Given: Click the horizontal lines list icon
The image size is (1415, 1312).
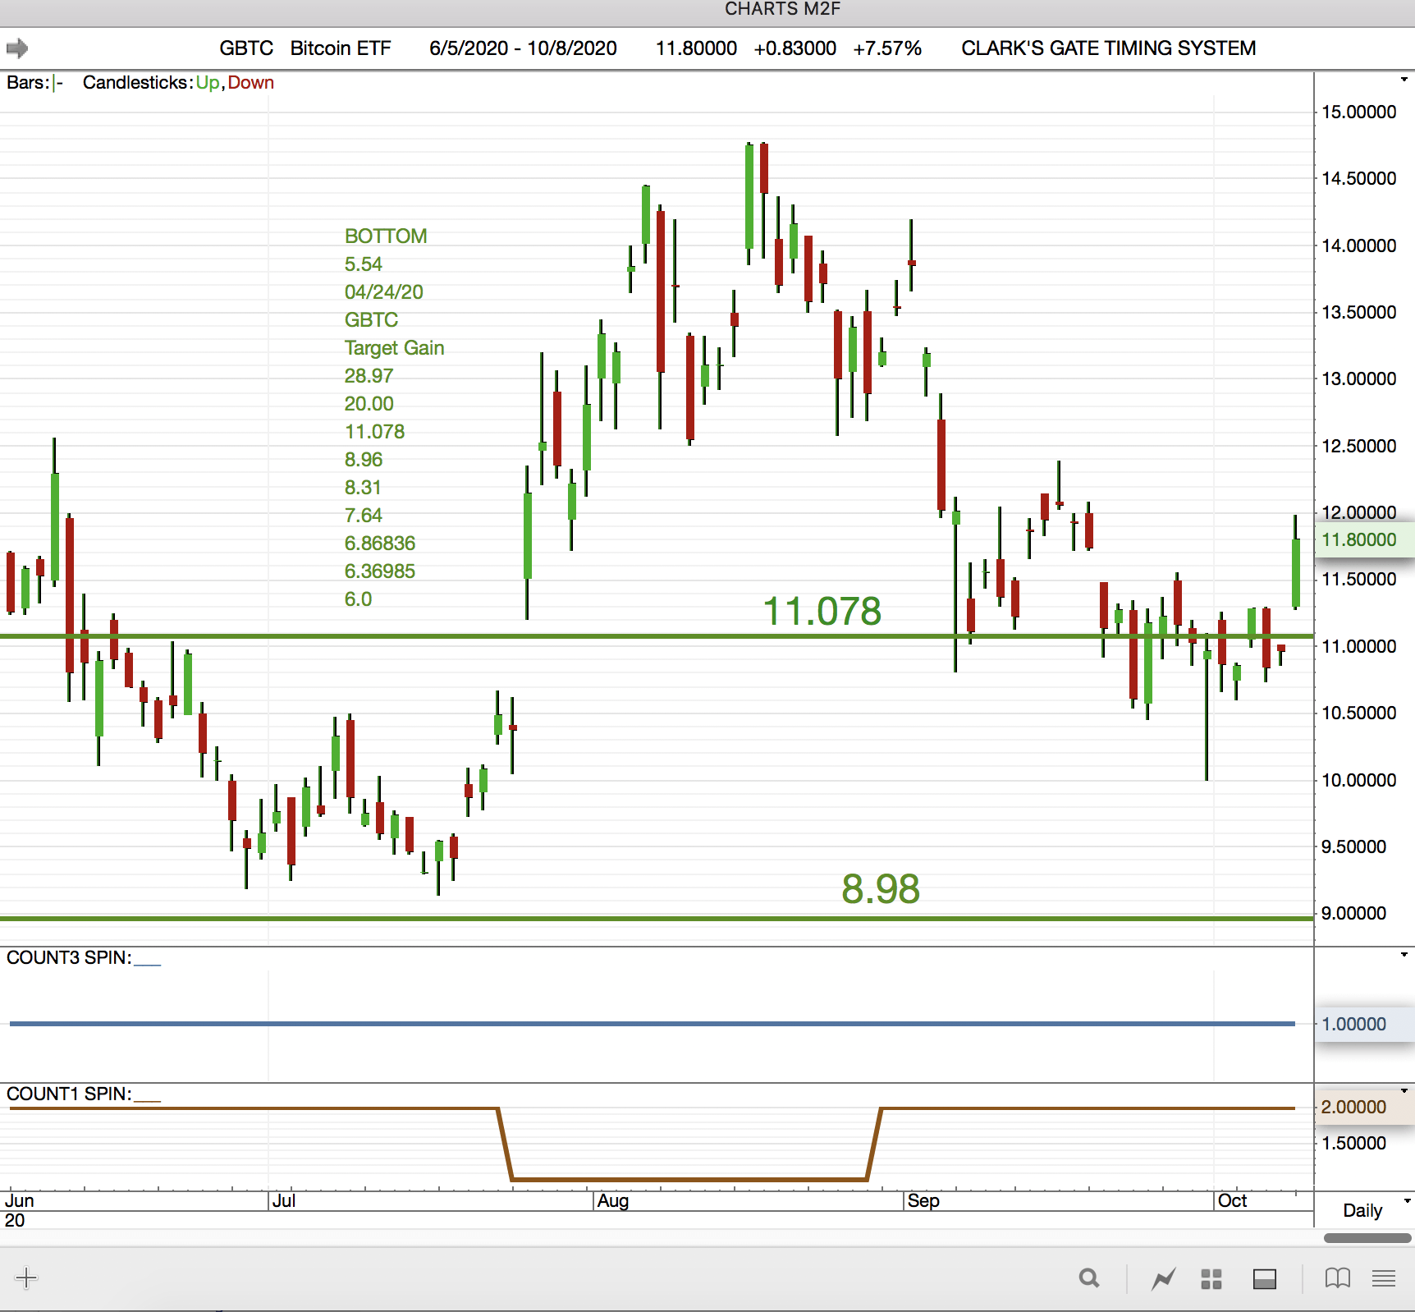Looking at the screenshot, I should tap(1384, 1278).
